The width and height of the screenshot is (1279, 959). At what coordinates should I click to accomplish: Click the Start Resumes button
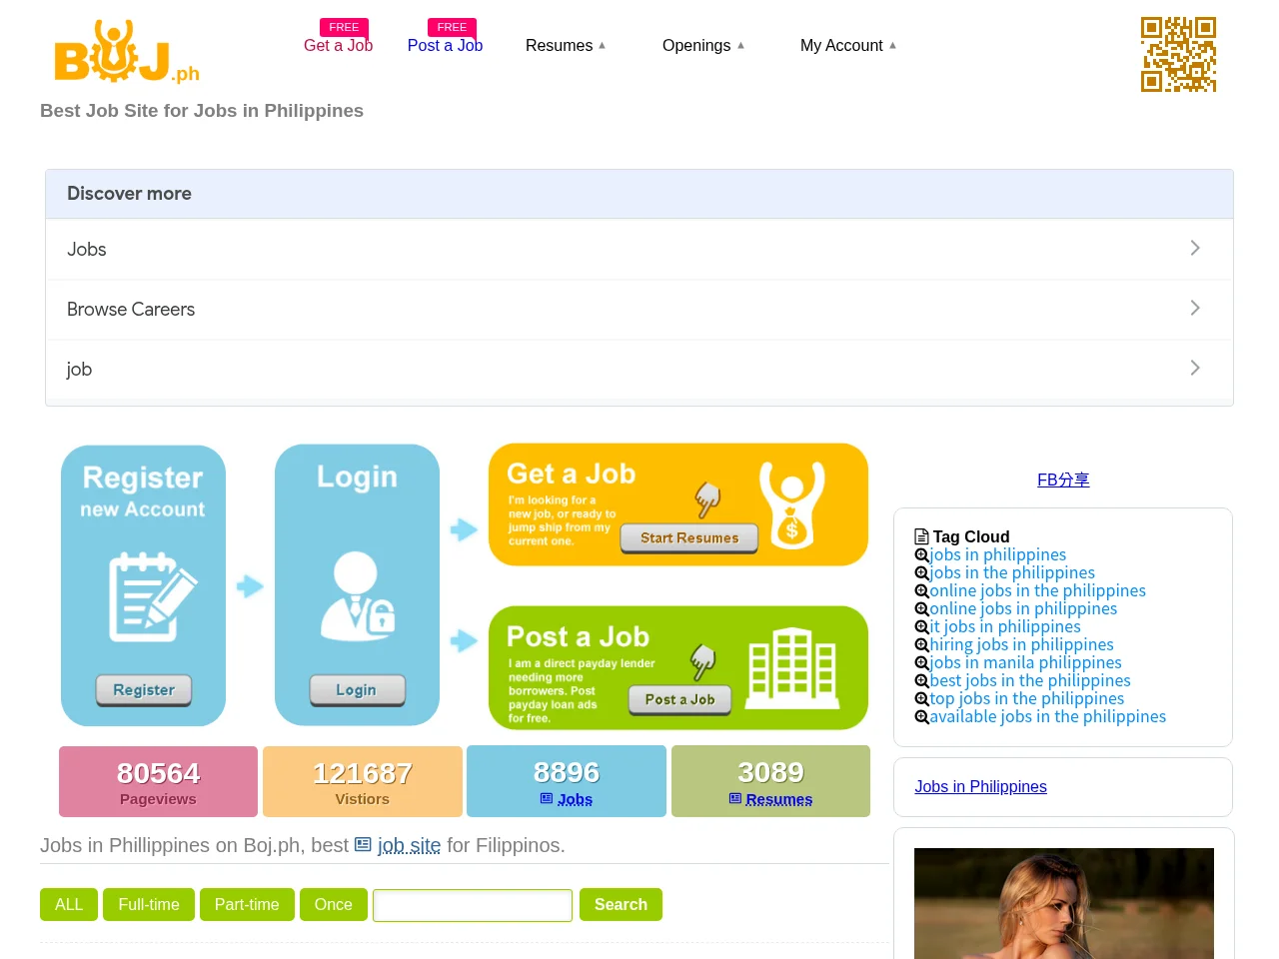tap(689, 538)
